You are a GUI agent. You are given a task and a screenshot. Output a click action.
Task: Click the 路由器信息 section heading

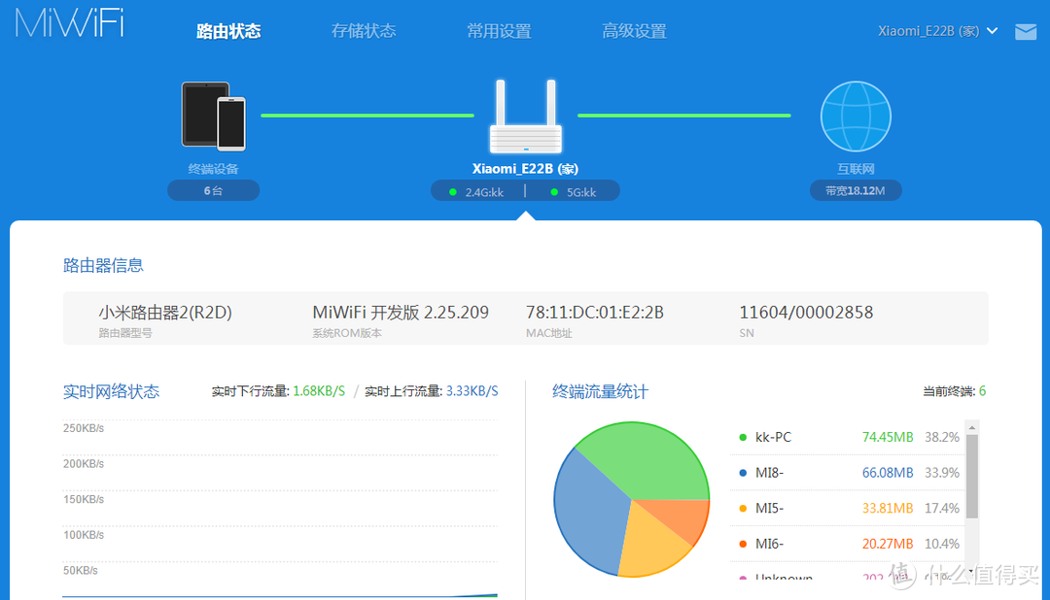103,266
